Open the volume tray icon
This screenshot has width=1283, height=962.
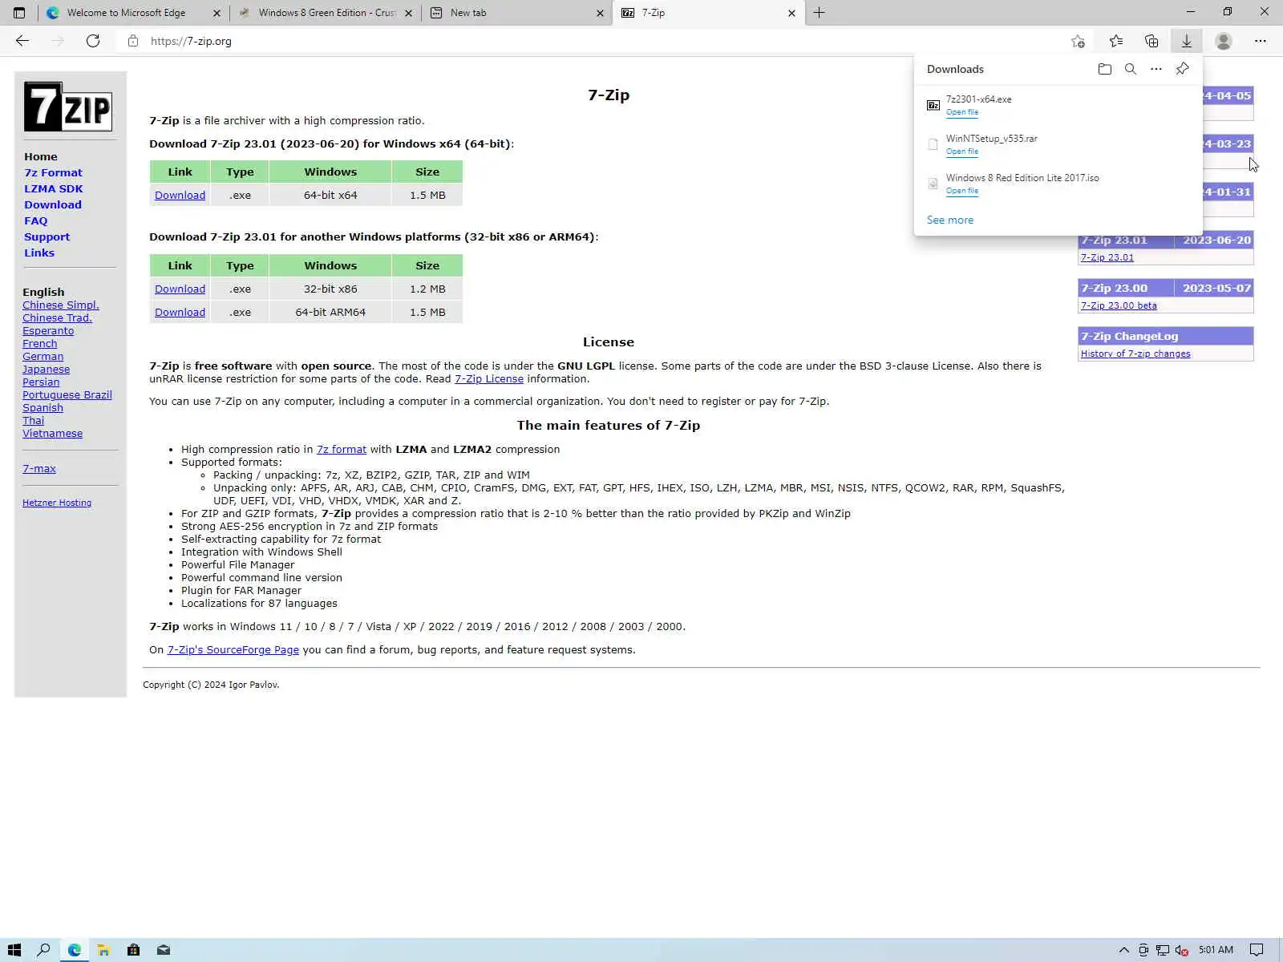(1181, 951)
